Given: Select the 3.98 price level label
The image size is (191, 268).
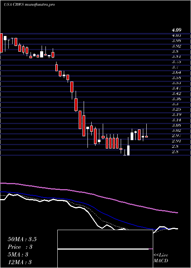Looking at the screenshot, I should coord(176,41).
